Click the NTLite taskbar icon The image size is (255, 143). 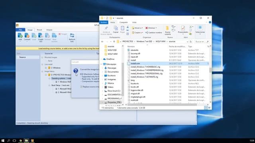(32, 141)
